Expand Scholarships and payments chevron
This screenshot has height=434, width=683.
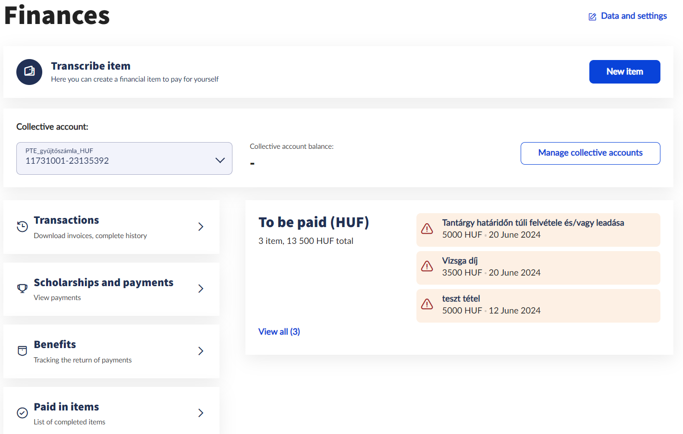201,289
